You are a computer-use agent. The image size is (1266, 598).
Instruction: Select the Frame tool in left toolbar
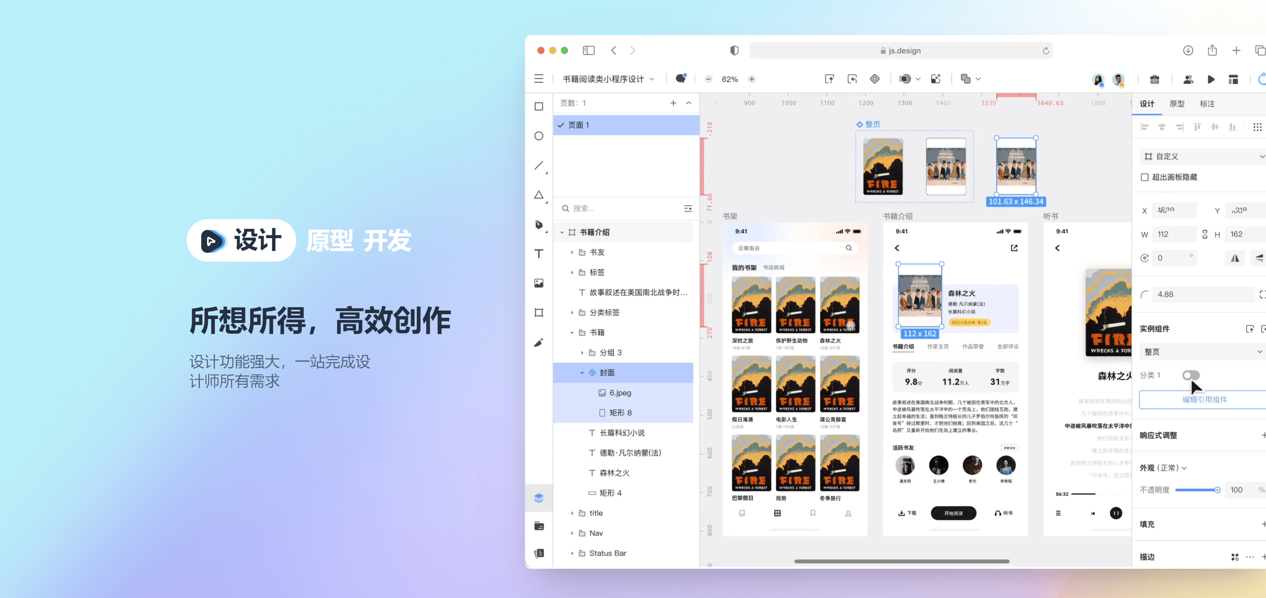pos(539,313)
